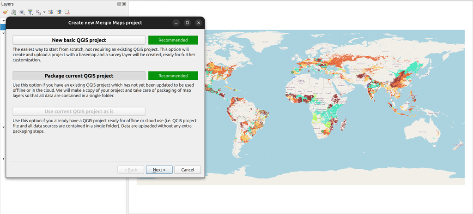Click the Add Group icon in Layers toolbar
Image resolution: width=473 pixels, height=214 pixels.
[x=13, y=12]
